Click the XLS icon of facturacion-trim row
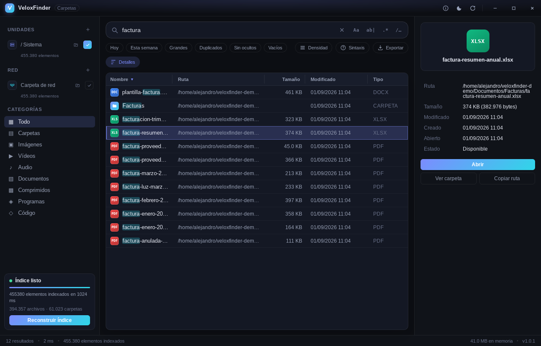Screen dimensions: 541x346 pos(115,119)
